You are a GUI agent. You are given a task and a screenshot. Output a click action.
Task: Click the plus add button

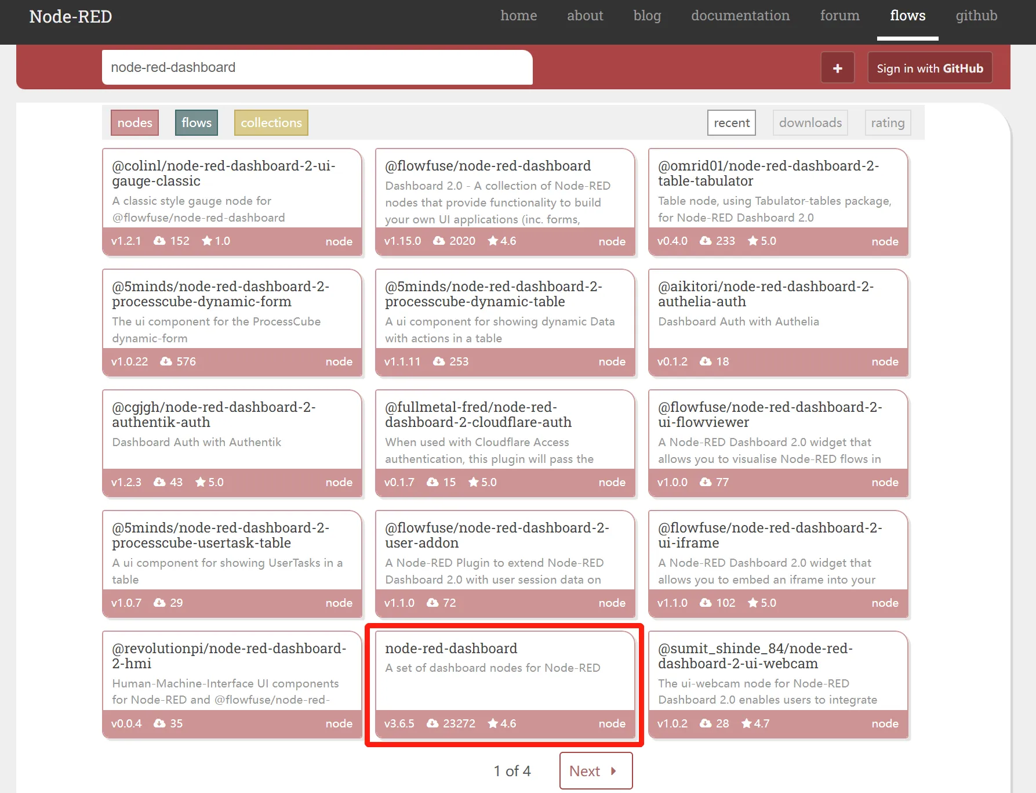point(837,68)
